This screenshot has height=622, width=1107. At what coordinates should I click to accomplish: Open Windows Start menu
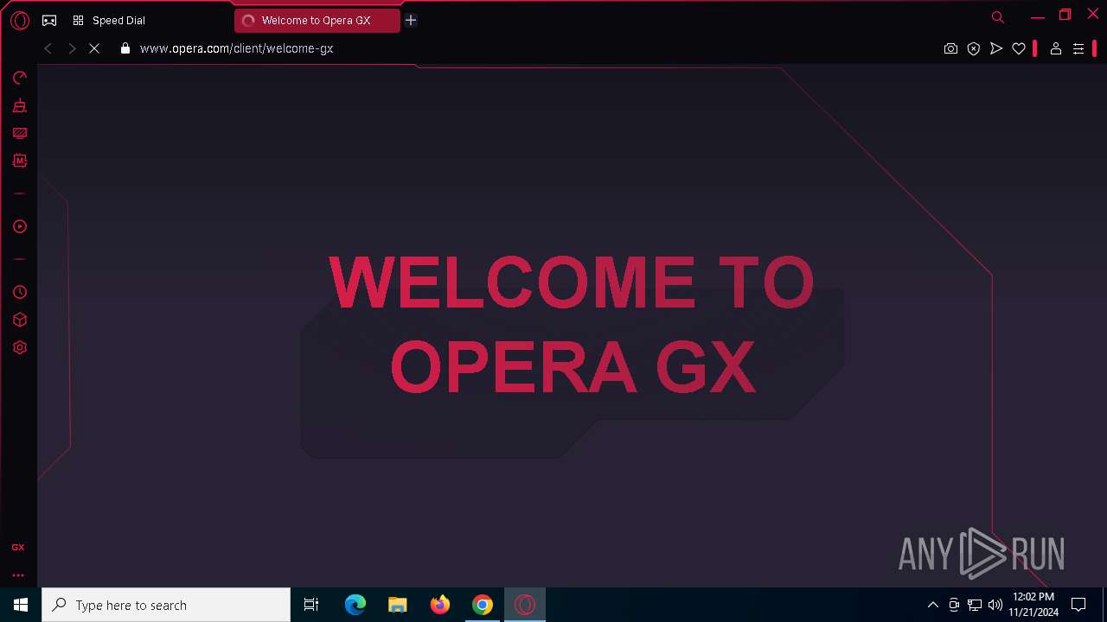21,605
